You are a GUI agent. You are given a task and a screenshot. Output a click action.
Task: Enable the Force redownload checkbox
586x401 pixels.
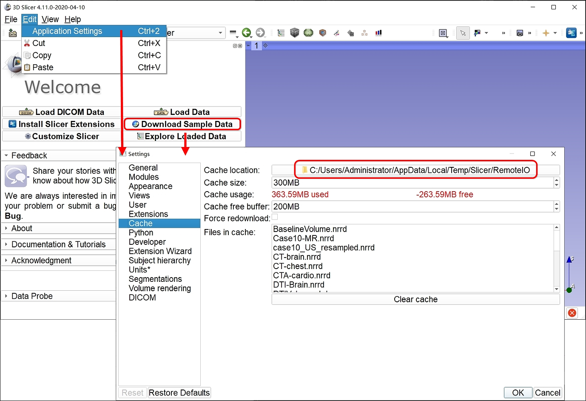click(275, 217)
